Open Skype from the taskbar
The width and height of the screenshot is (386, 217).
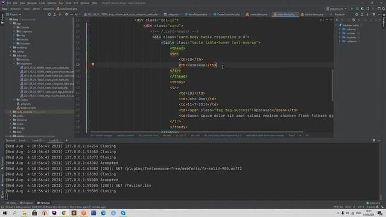[x=123, y=213]
